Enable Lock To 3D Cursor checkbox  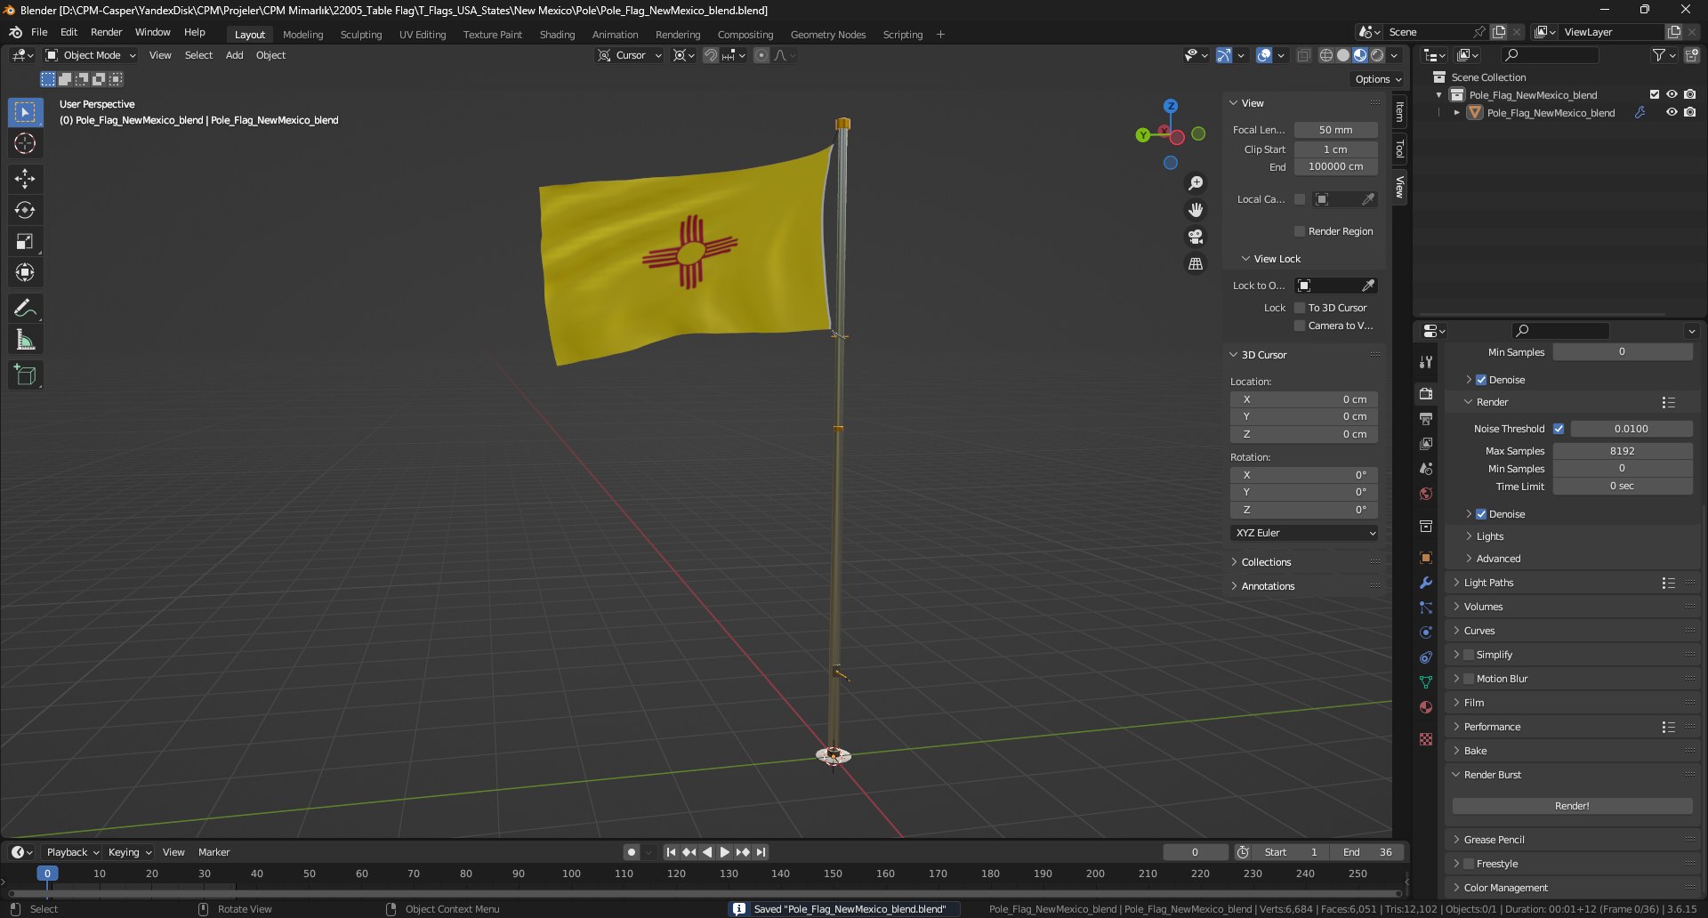pos(1300,308)
